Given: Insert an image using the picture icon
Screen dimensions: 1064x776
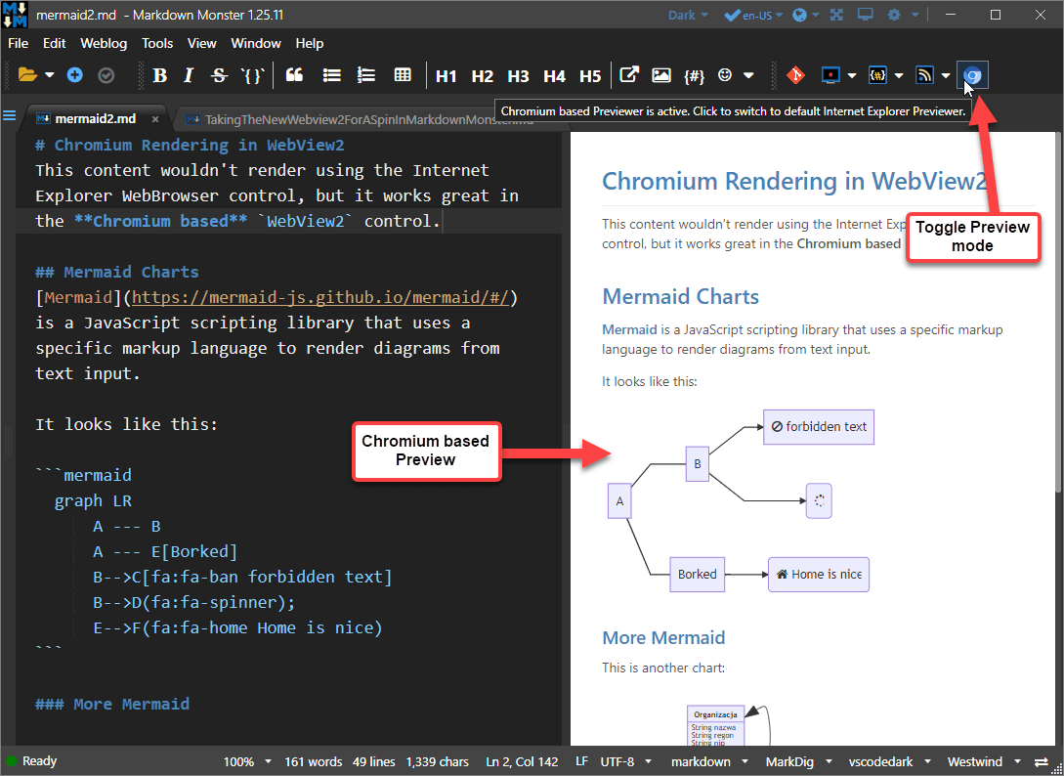Looking at the screenshot, I should pos(660,75).
